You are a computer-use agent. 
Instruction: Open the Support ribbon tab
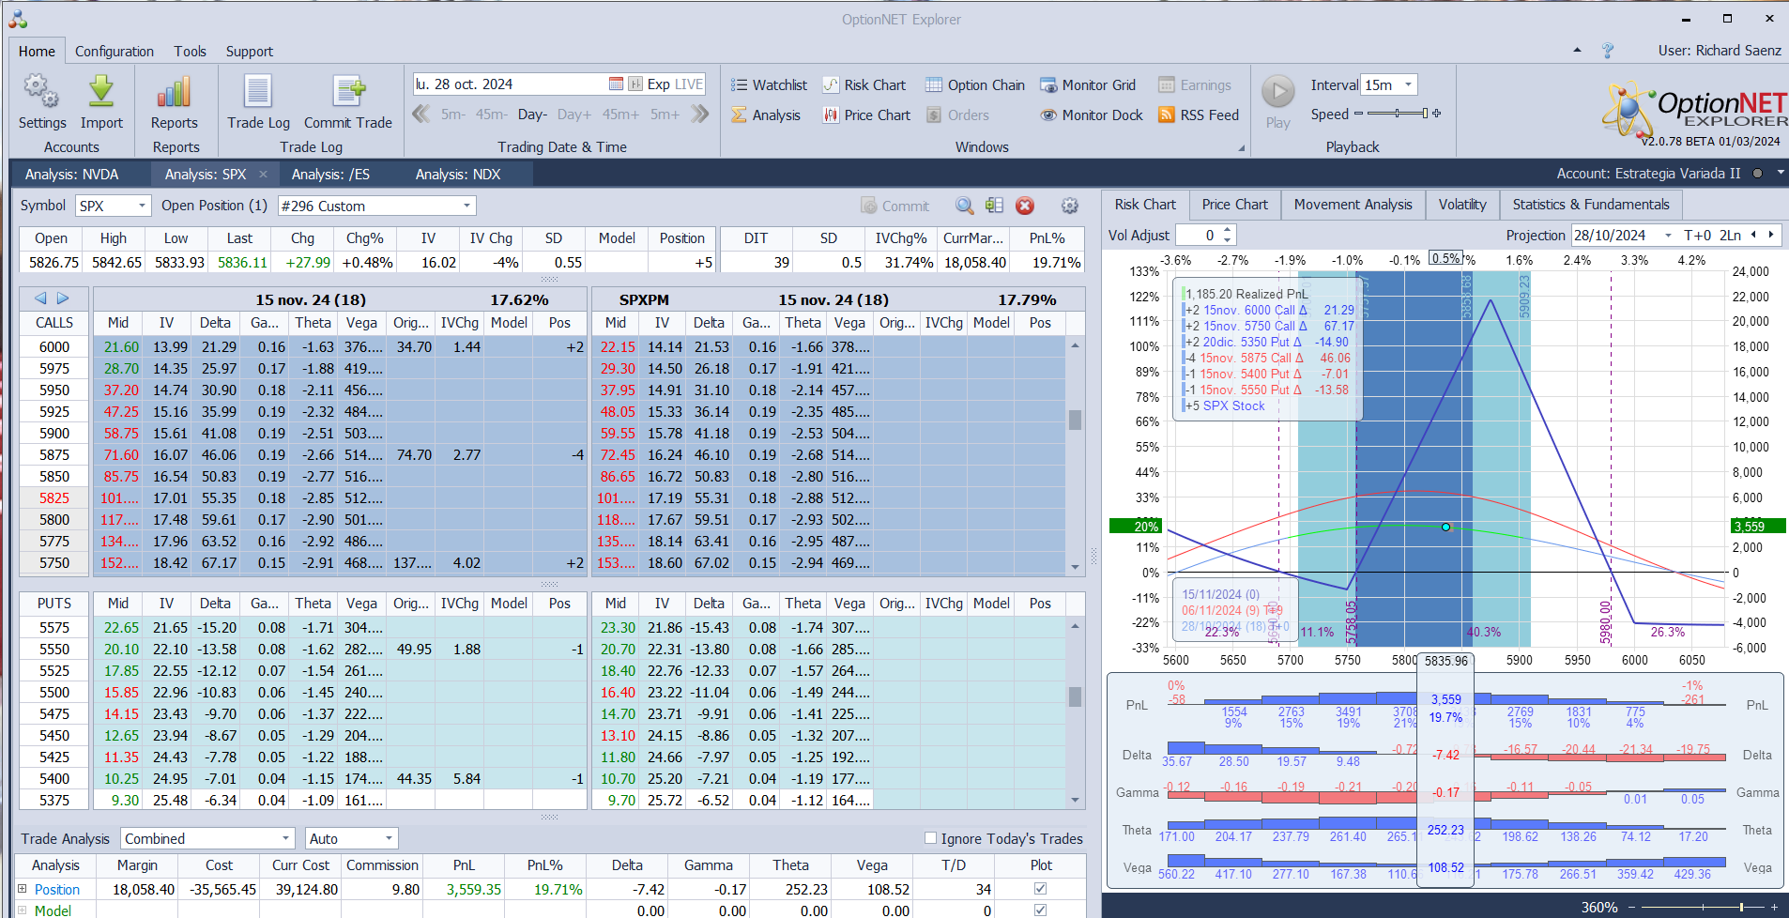point(250,52)
